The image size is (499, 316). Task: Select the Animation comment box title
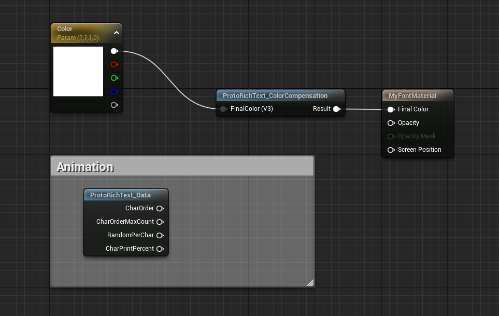click(85, 167)
